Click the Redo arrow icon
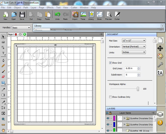 pyautogui.click(x=66, y=14)
